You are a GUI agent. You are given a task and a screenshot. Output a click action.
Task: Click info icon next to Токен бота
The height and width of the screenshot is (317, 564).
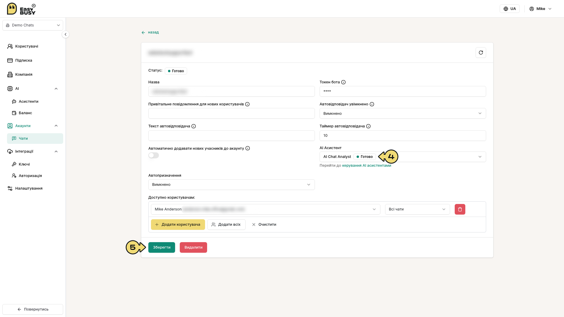343,82
